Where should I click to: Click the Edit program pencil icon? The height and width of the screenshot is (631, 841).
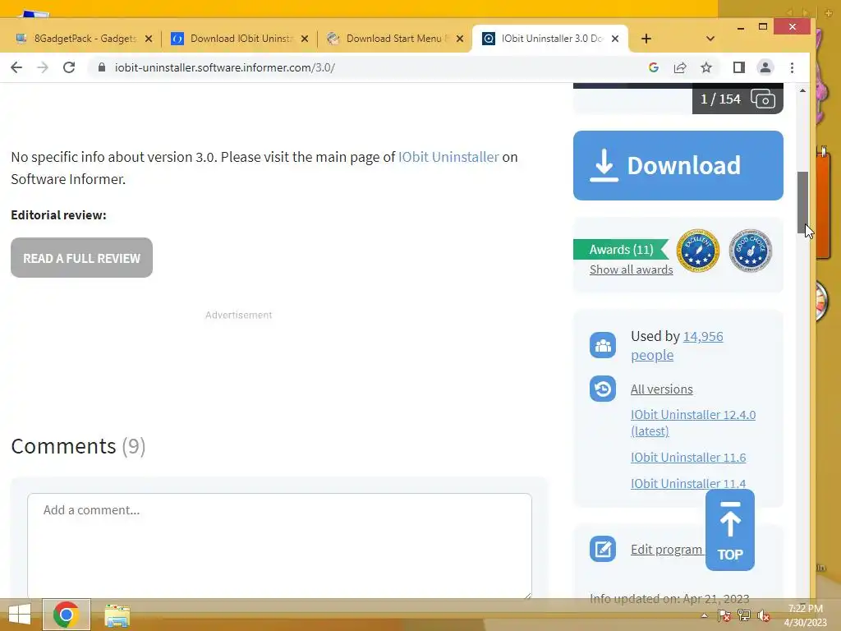[603, 549]
